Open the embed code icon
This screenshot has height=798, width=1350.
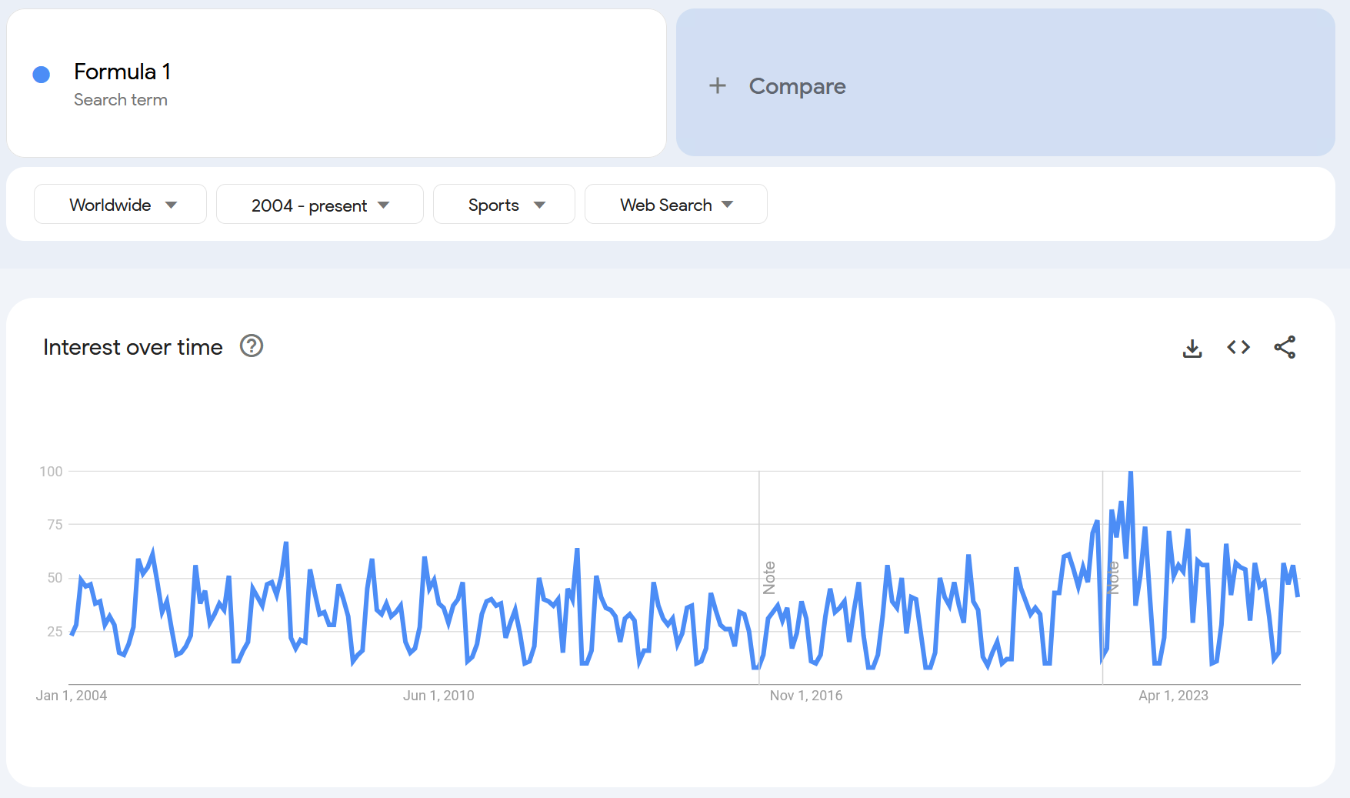1238,348
